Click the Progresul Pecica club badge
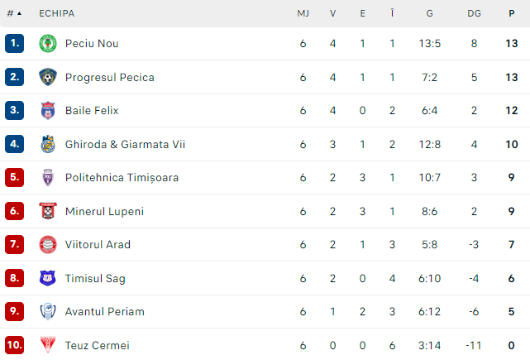The height and width of the screenshot is (360, 530). point(48,77)
